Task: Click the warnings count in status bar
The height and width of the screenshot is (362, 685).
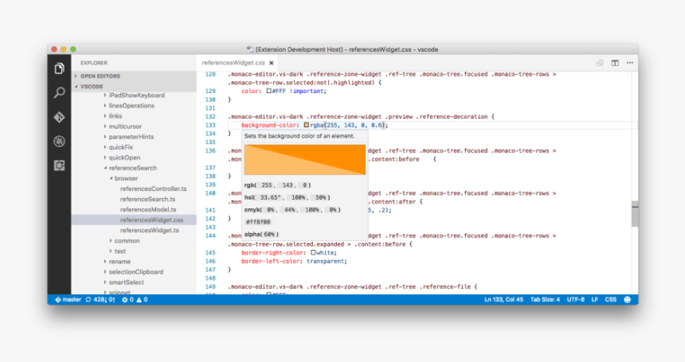Action: pyautogui.click(x=142, y=300)
